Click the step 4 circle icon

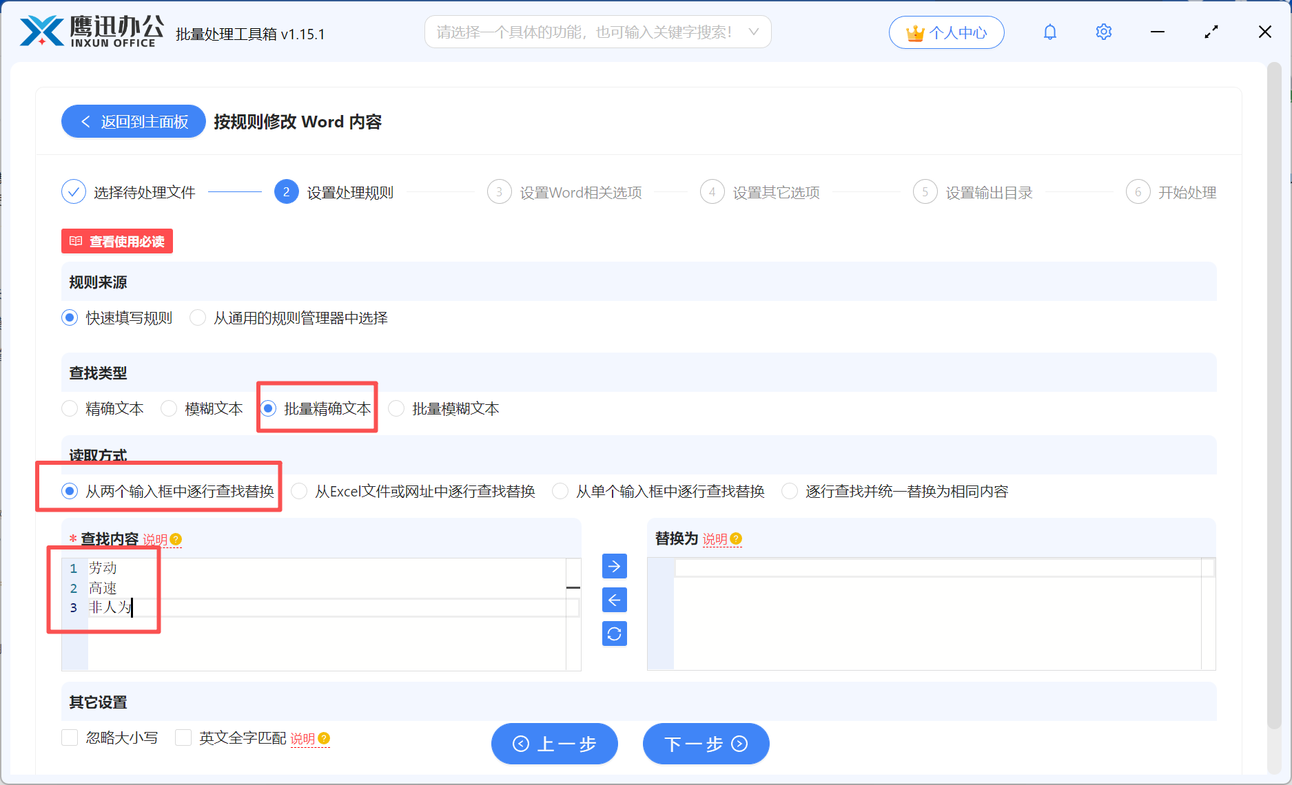point(712,192)
